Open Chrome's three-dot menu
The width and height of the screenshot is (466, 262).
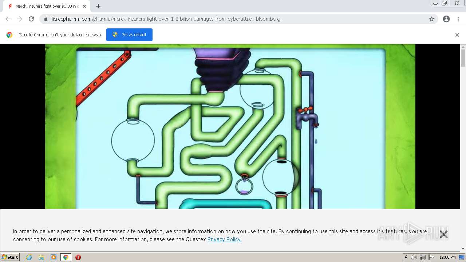click(x=458, y=19)
